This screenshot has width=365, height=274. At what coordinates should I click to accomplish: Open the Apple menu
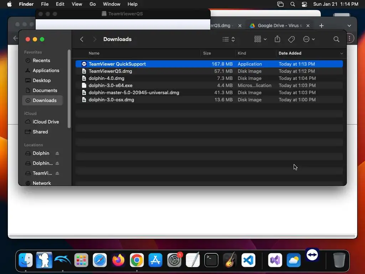(9, 4)
